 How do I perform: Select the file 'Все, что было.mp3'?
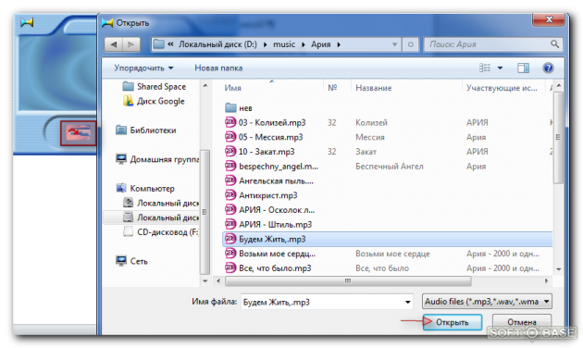[x=268, y=268]
